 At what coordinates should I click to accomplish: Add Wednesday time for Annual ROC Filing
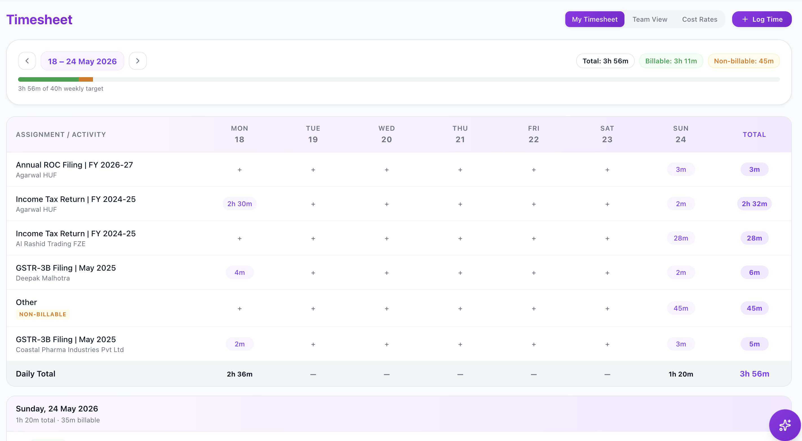pos(386,170)
